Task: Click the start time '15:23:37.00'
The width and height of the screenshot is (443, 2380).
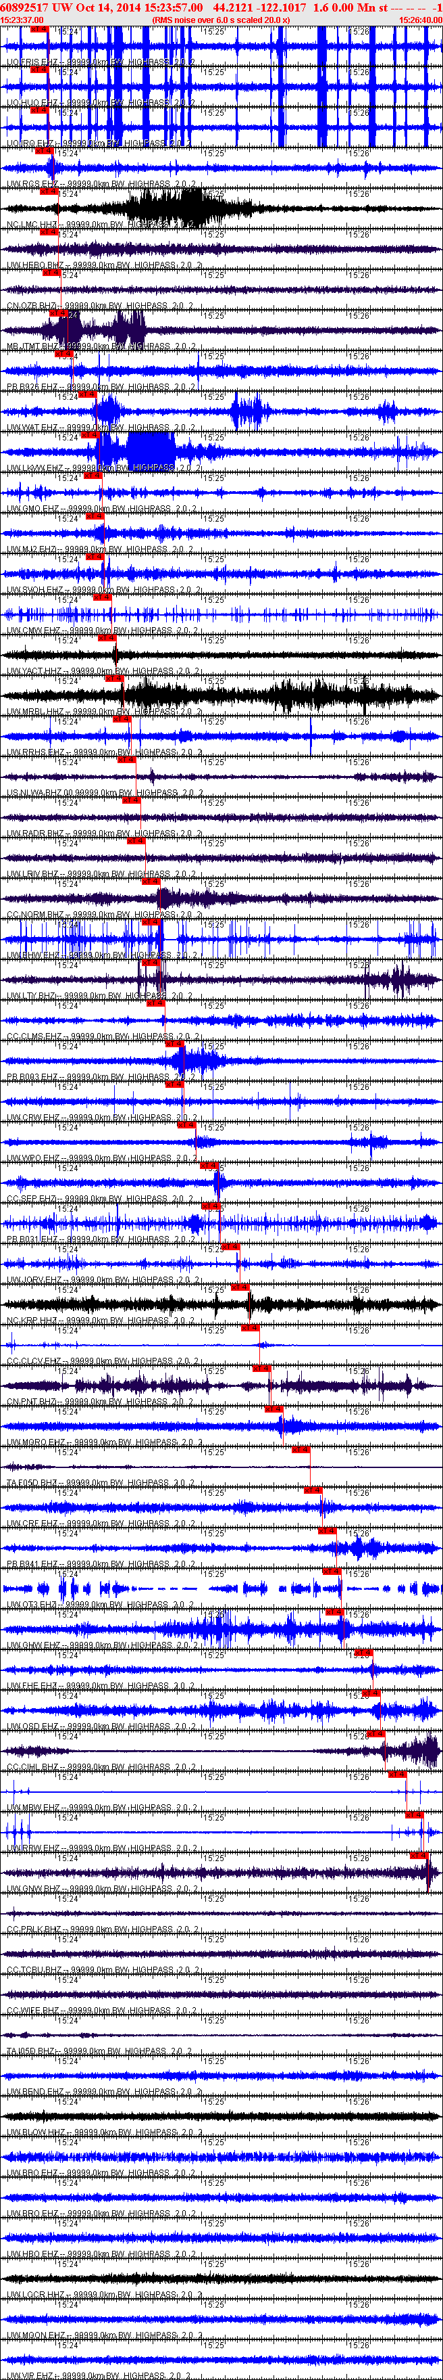Action: click(21, 20)
